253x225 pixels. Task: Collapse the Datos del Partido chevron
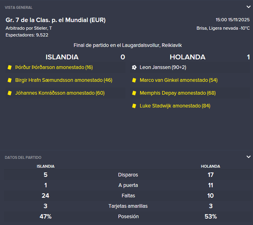(249, 157)
